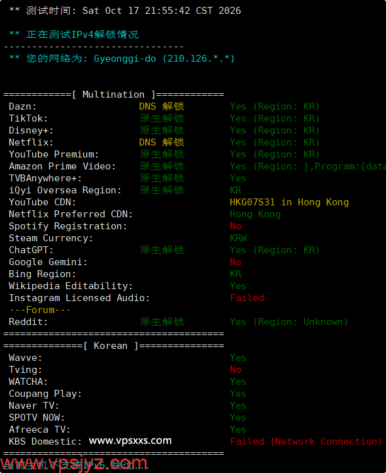Click the Tving 'No' result
The image size is (386, 473).
[236, 370]
